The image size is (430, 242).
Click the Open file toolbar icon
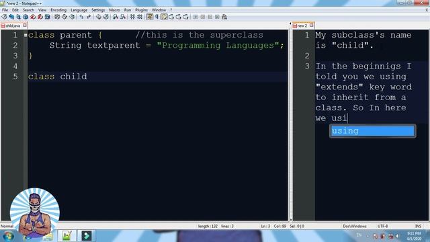tap(11, 17)
